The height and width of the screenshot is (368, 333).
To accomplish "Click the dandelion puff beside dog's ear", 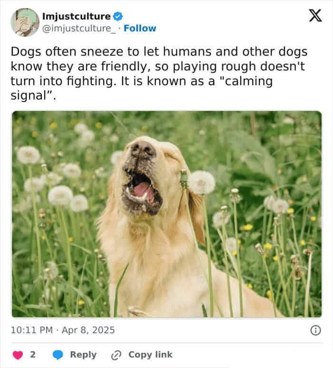I will coord(202,182).
